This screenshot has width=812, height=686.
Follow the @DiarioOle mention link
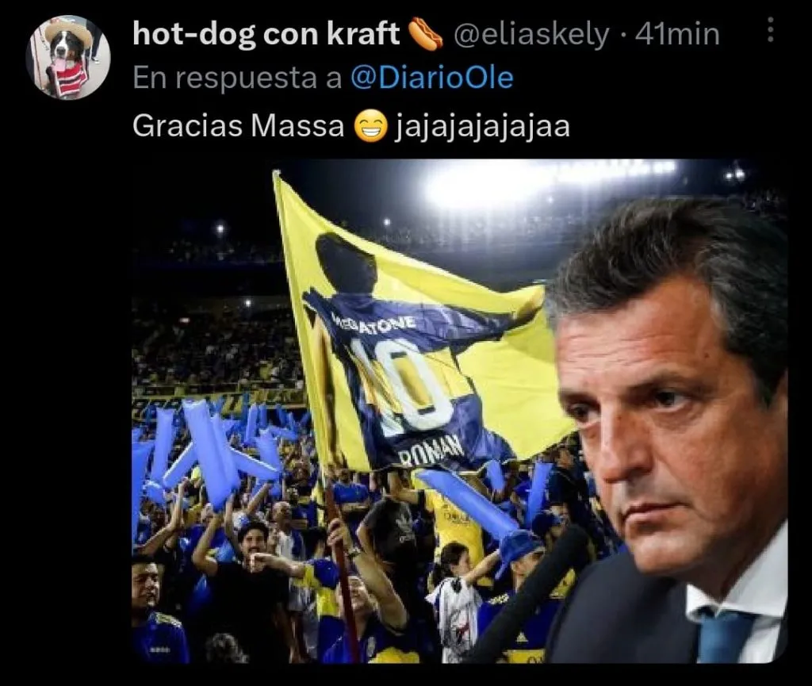tap(432, 79)
